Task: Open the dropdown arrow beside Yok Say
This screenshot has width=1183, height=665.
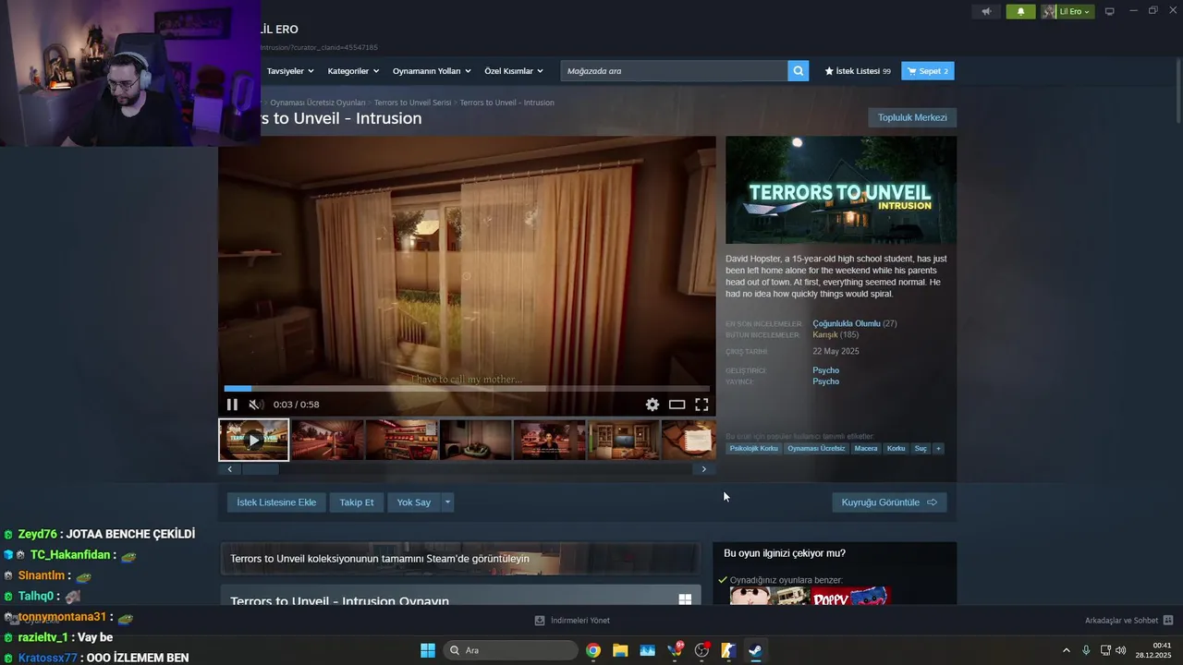Action: coord(447,502)
